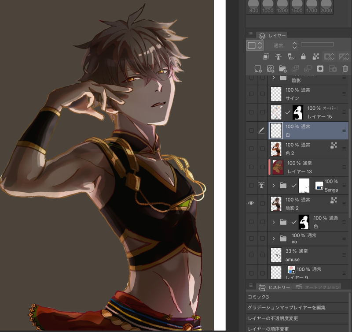Select brush size preset 2000
The width and height of the screenshot is (352, 332).
point(326,7)
